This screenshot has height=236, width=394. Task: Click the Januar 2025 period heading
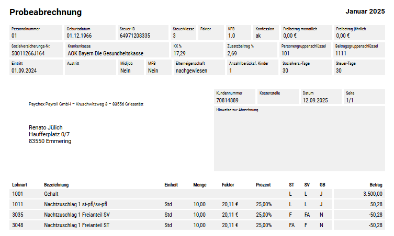tap(365, 11)
